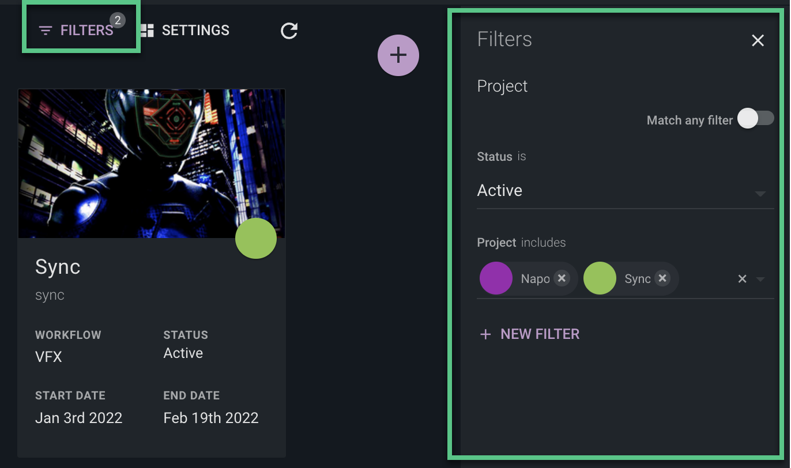Close the Filters panel

point(758,40)
